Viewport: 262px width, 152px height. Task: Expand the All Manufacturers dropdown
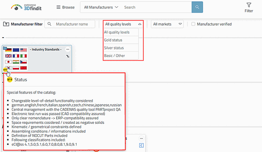[101, 7]
